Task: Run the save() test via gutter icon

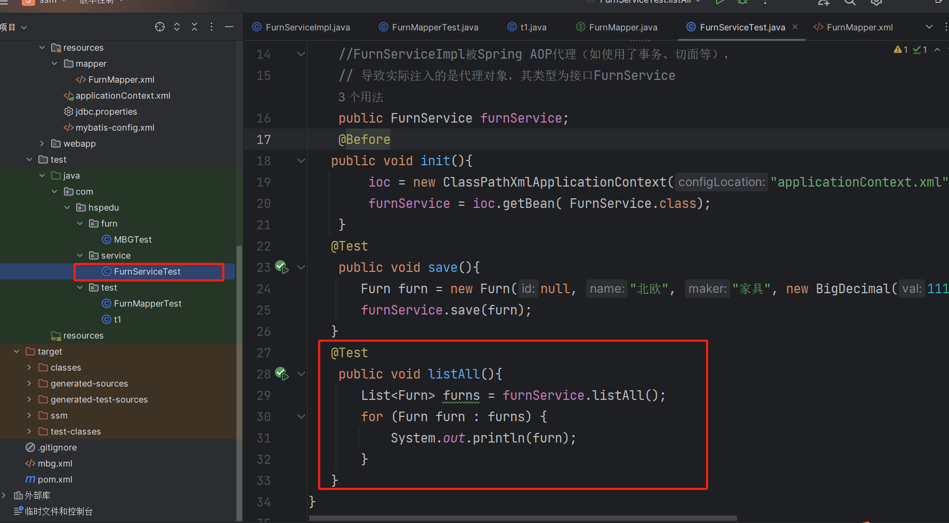Action: pyautogui.click(x=282, y=267)
